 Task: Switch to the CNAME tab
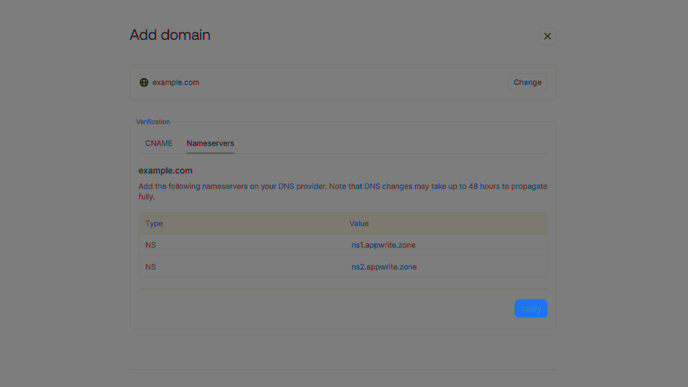click(159, 143)
